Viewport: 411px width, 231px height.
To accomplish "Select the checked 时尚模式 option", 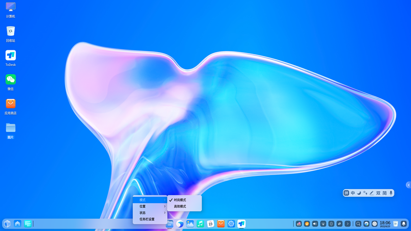I will pyautogui.click(x=184, y=200).
